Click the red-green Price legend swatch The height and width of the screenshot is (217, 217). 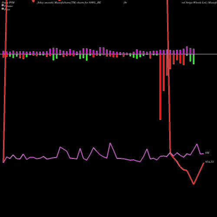(x=3, y=9)
